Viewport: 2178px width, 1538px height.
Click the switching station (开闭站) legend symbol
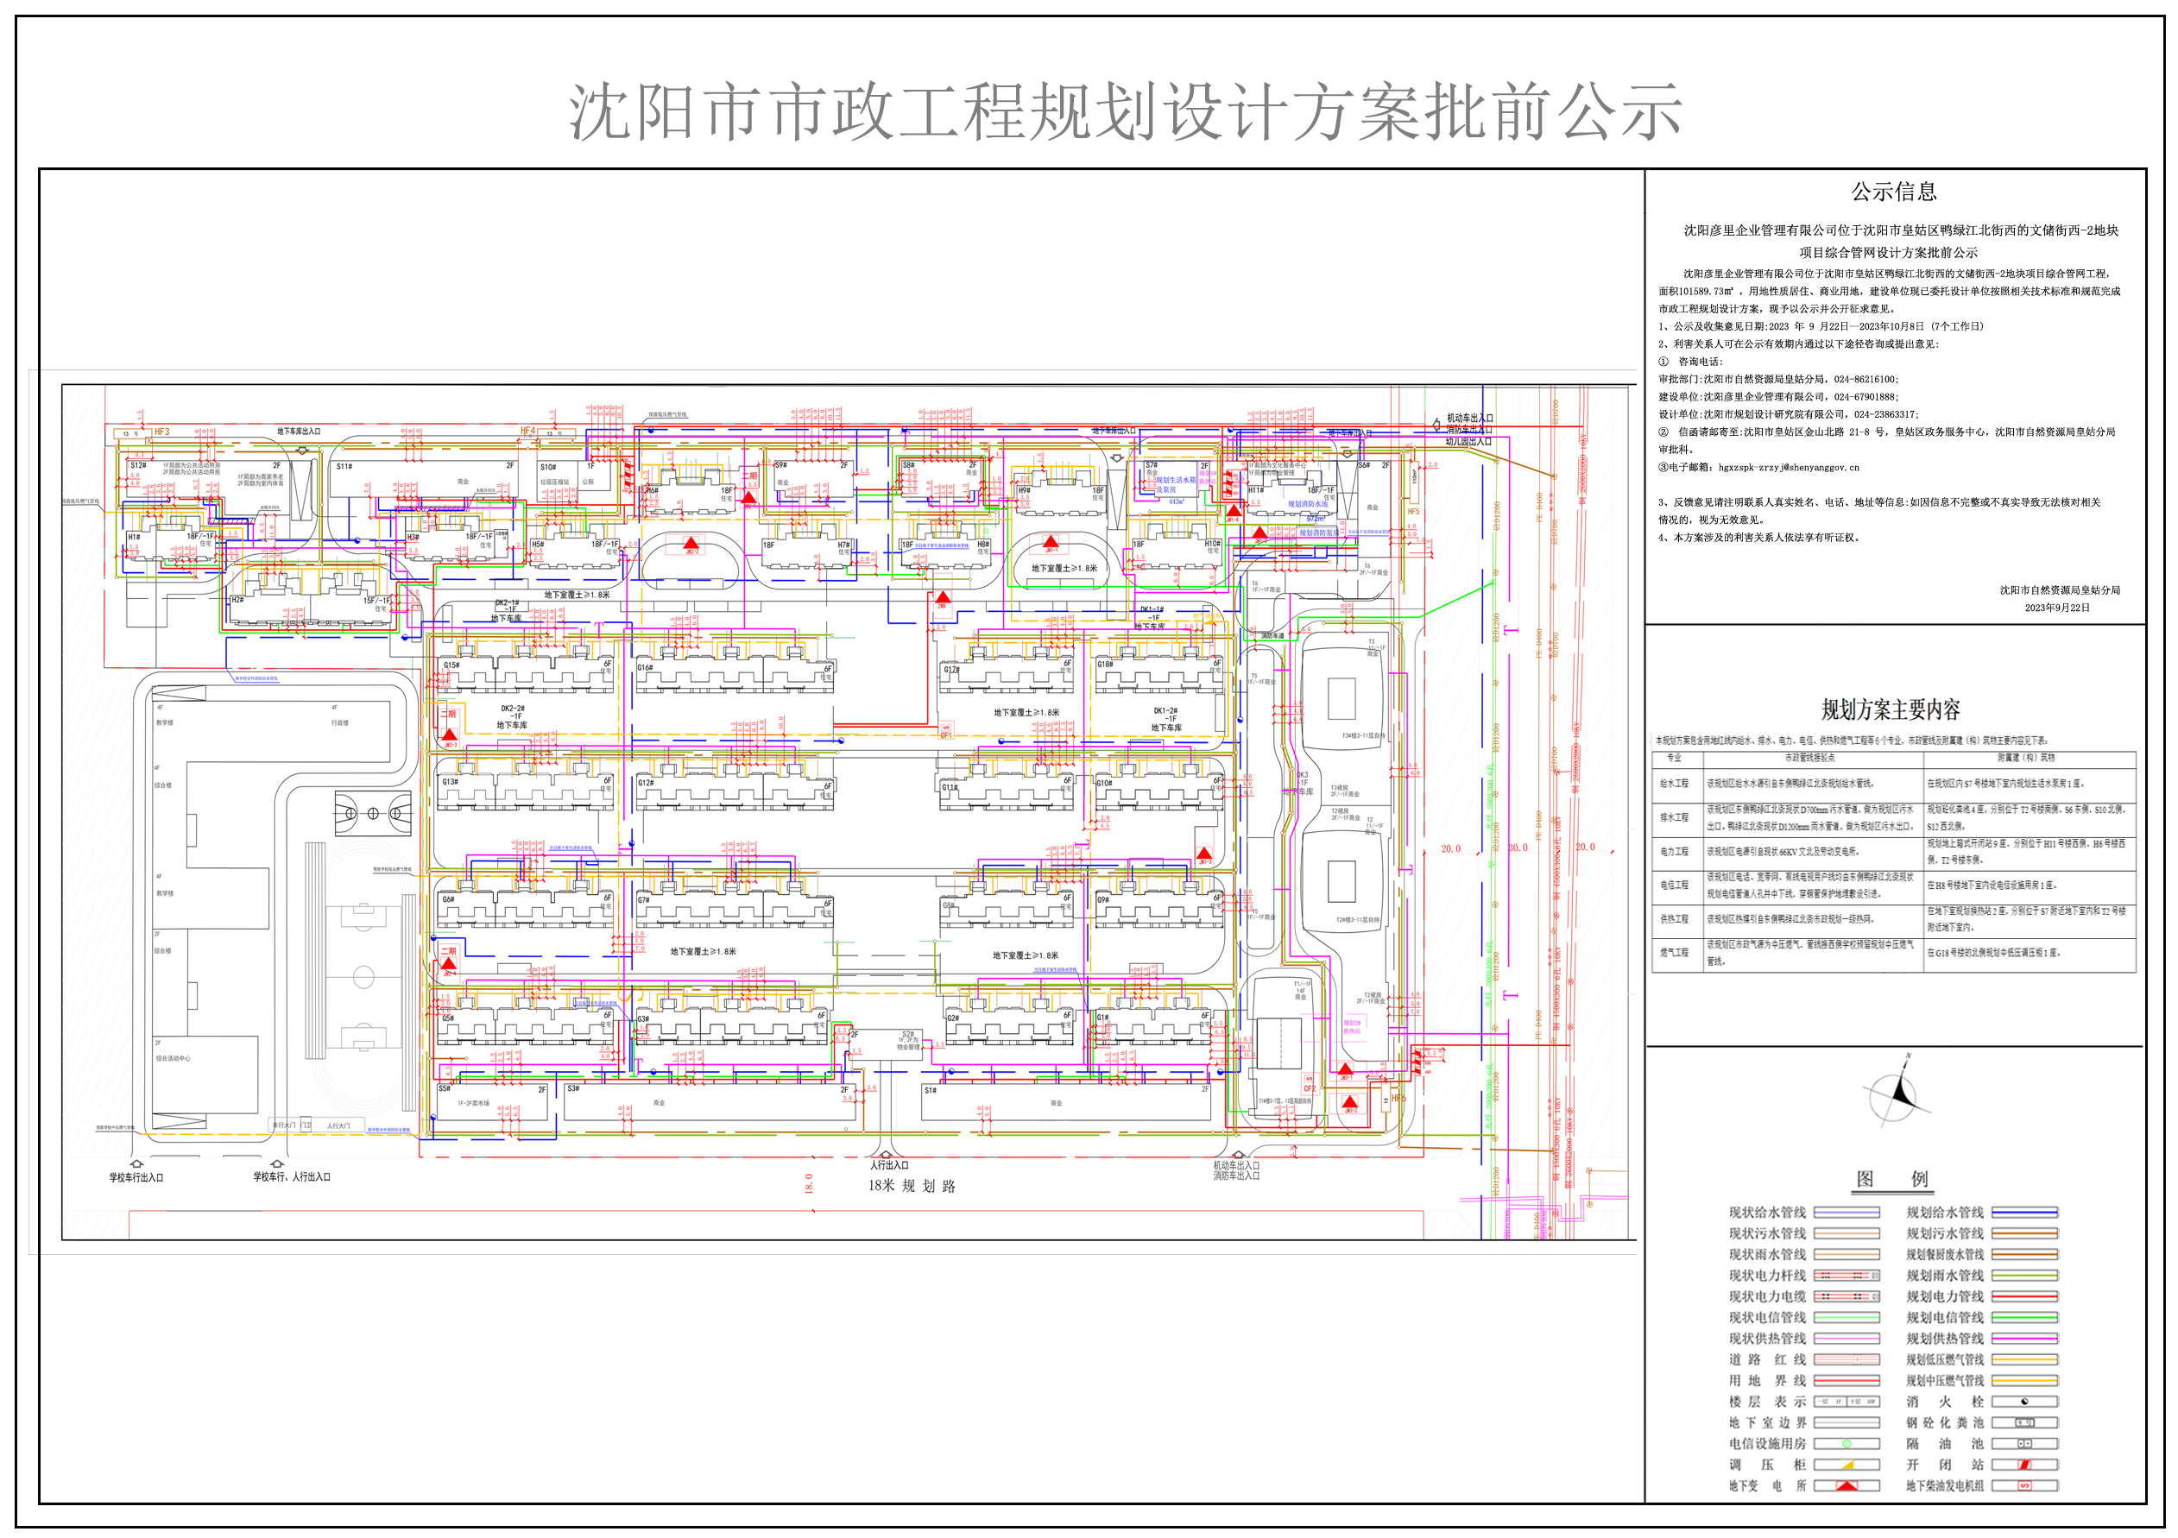[x=2024, y=1464]
